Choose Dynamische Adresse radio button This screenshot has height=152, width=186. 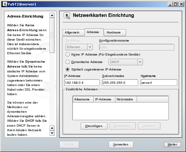pyautogui.click(x=68, y=62)
